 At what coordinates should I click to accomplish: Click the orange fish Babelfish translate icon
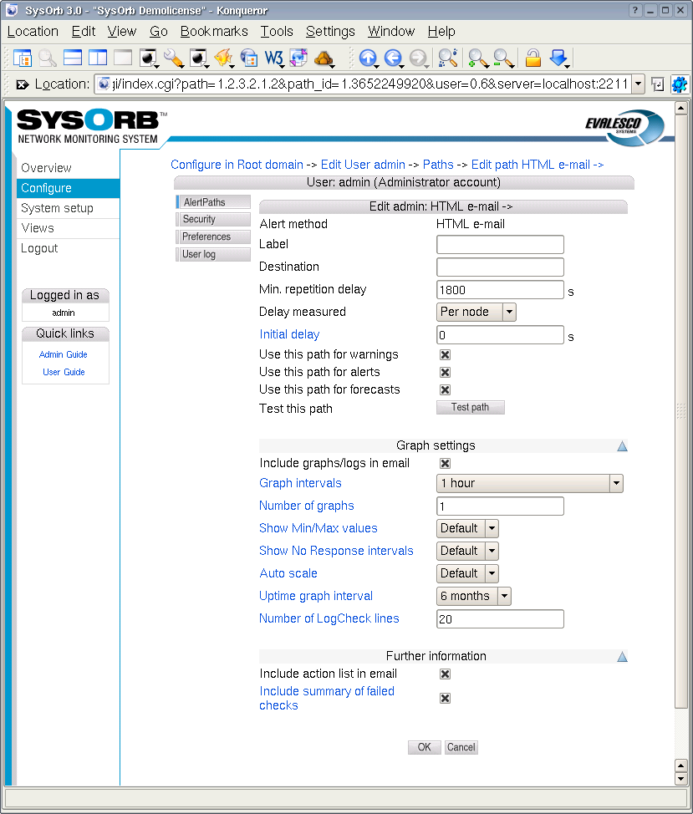223,58
